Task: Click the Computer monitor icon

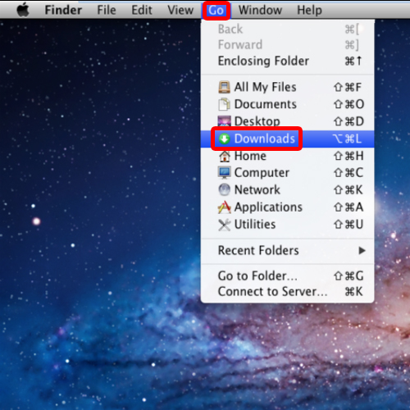Action: [x=224, y=172]
